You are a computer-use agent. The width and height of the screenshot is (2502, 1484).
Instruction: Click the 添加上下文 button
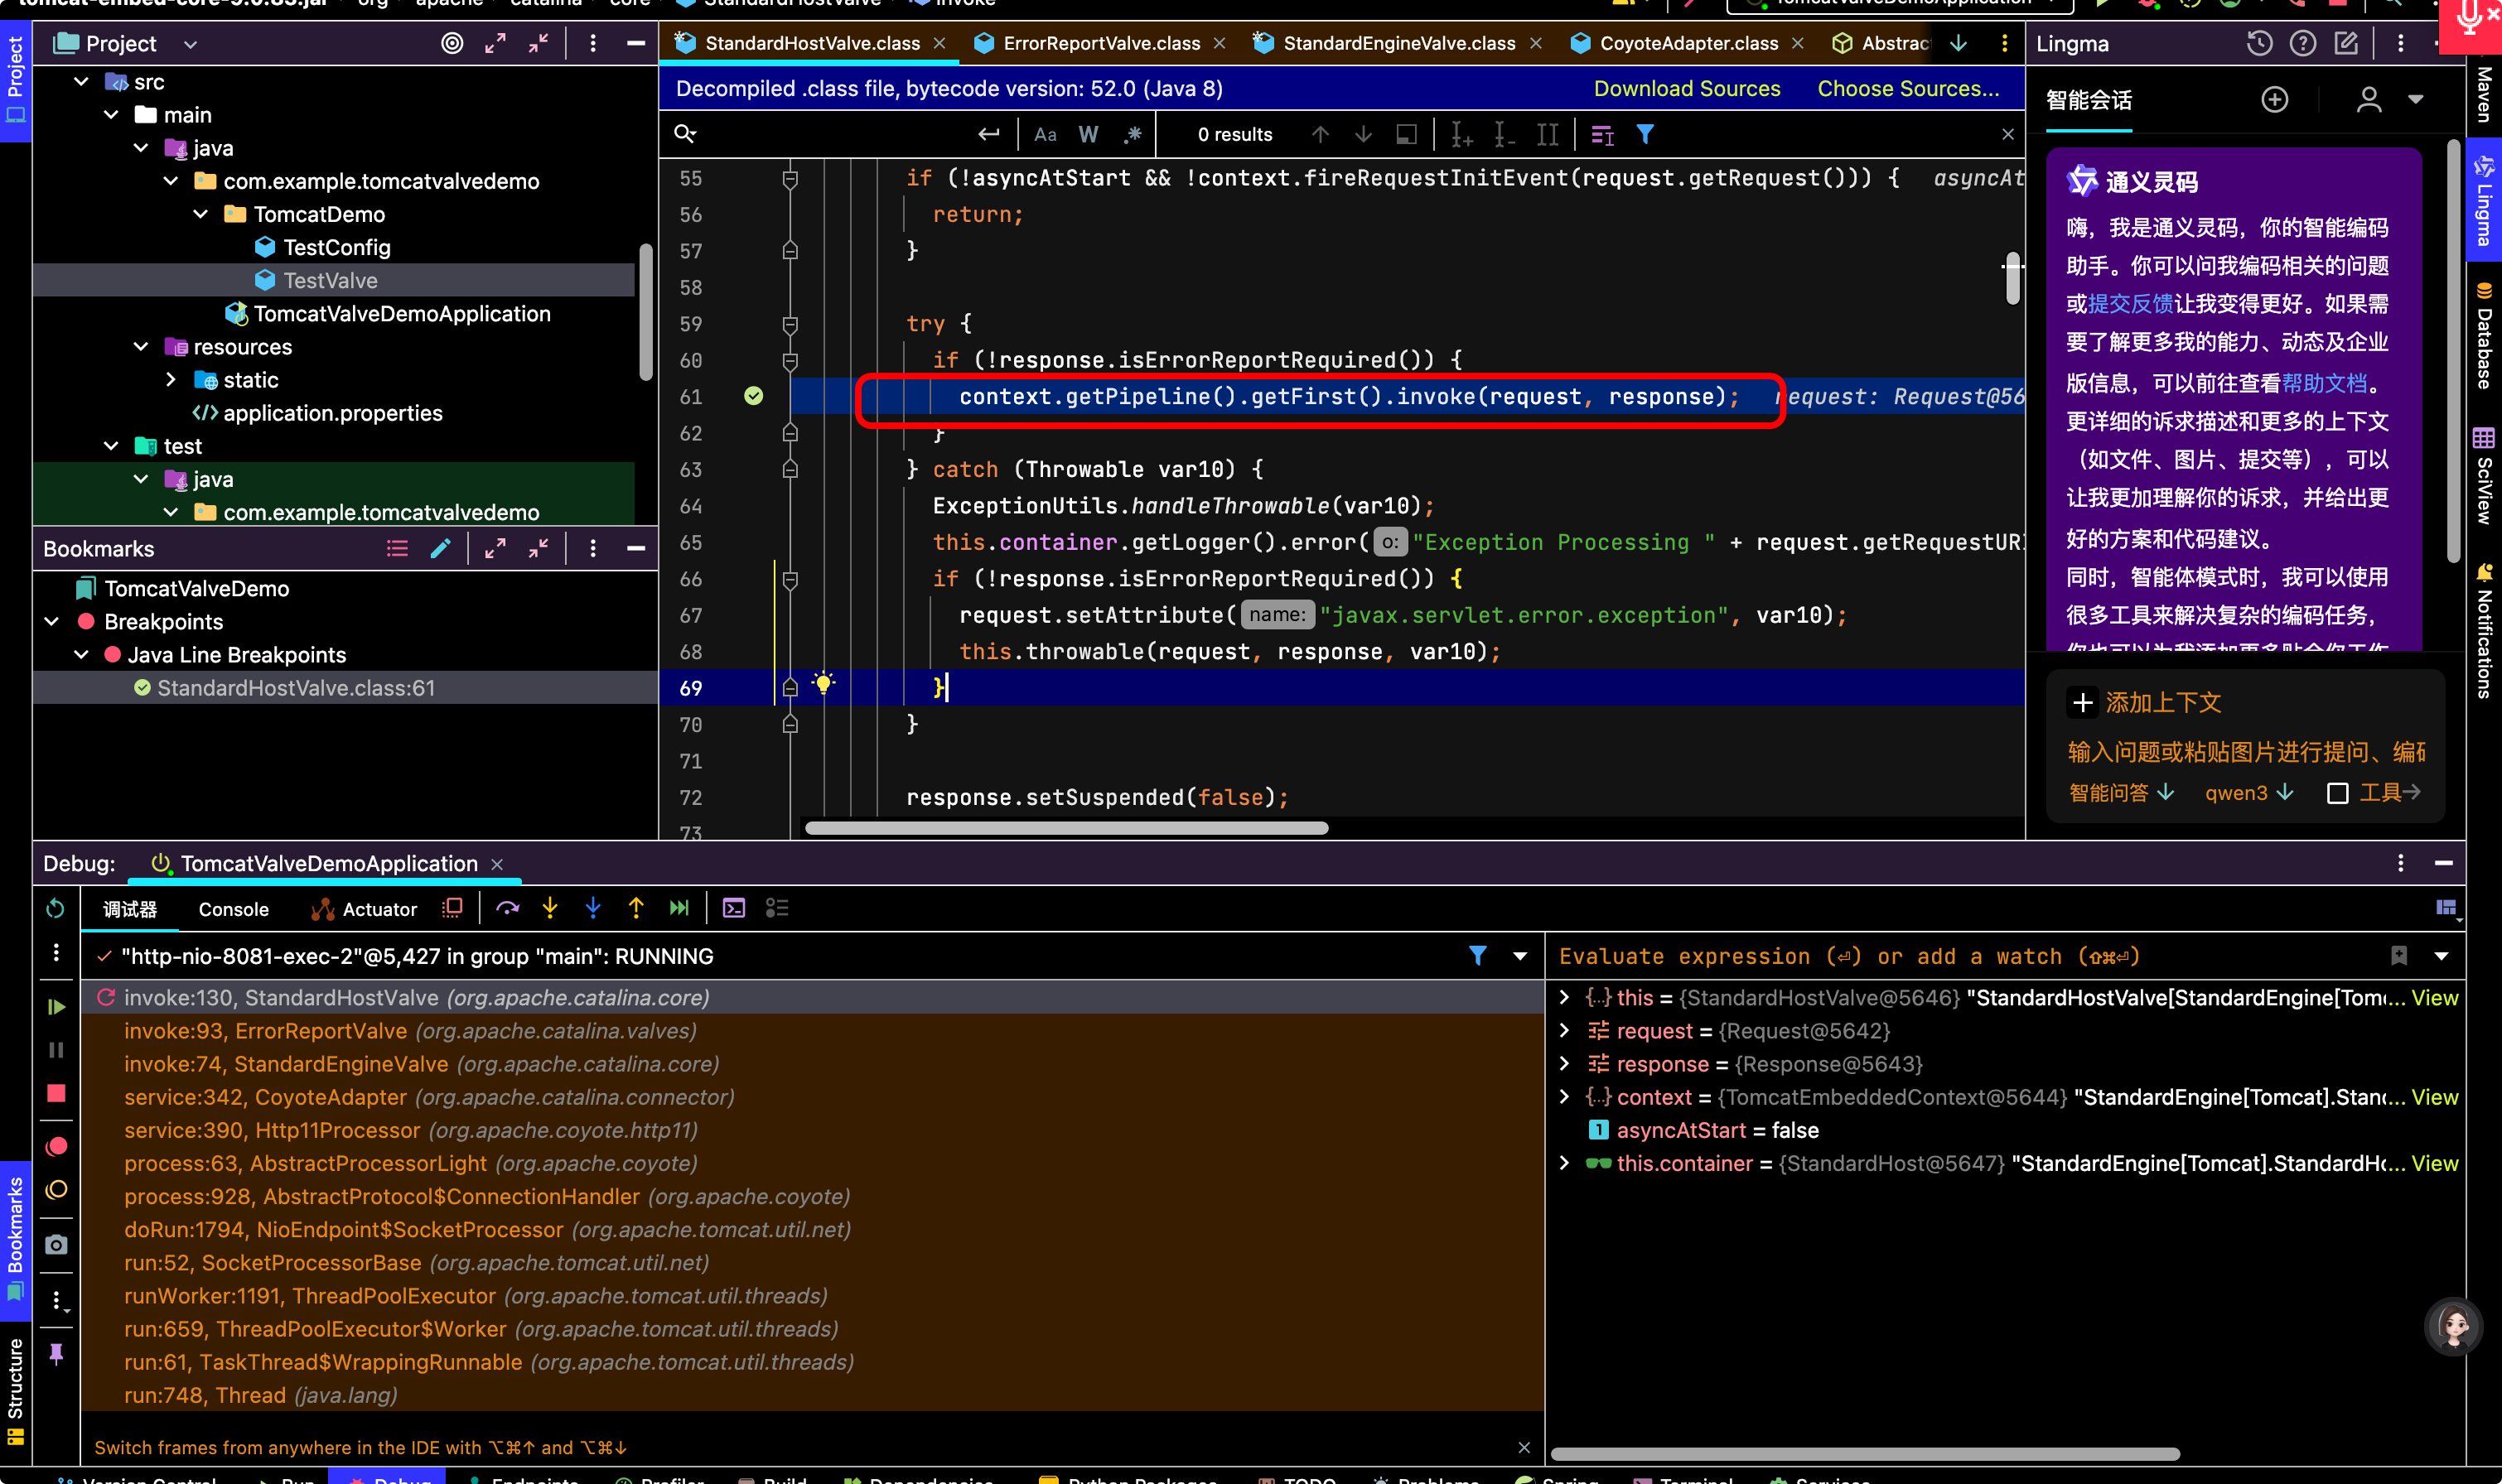[2146, 702]
